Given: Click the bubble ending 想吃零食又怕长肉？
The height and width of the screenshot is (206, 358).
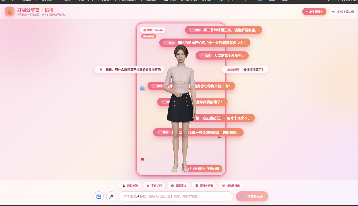Looking at the screenshot, I should point(191,86).
